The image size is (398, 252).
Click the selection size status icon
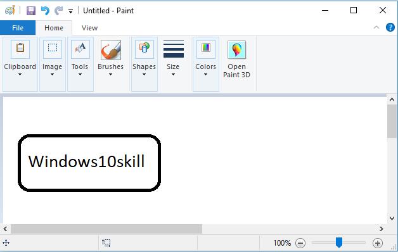point(106,243)
